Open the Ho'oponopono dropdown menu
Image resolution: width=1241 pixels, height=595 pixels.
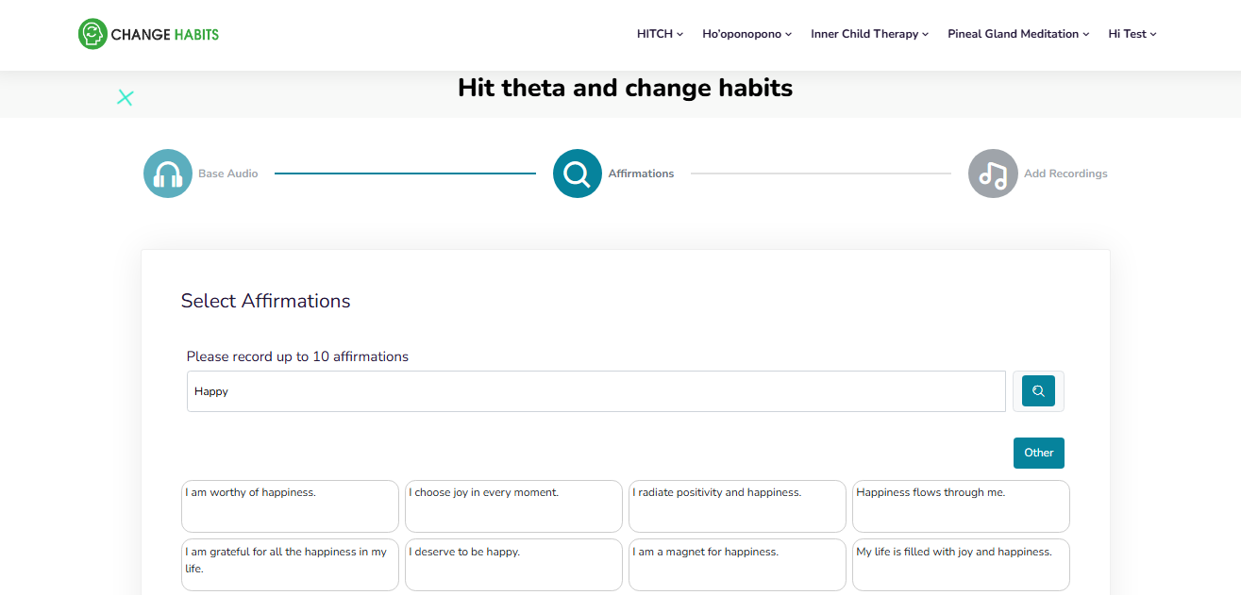(746, 34)
